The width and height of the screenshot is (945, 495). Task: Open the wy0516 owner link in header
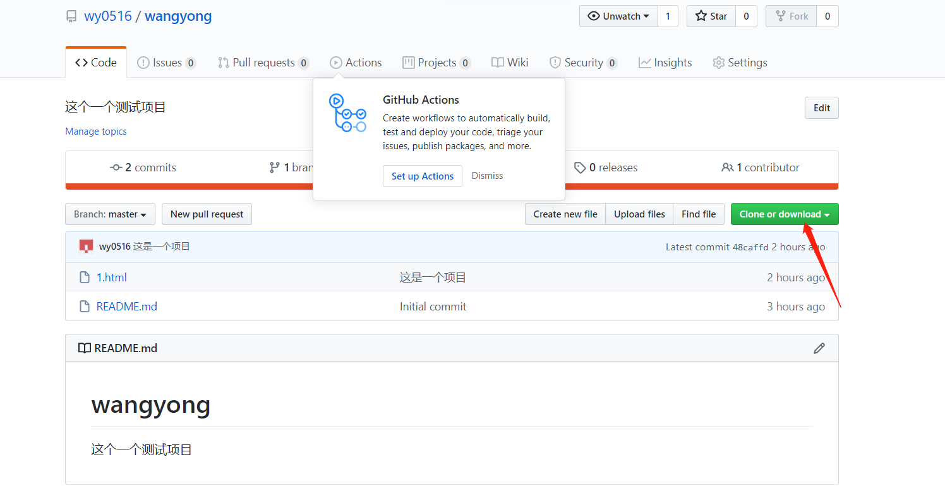coord(108,16)
